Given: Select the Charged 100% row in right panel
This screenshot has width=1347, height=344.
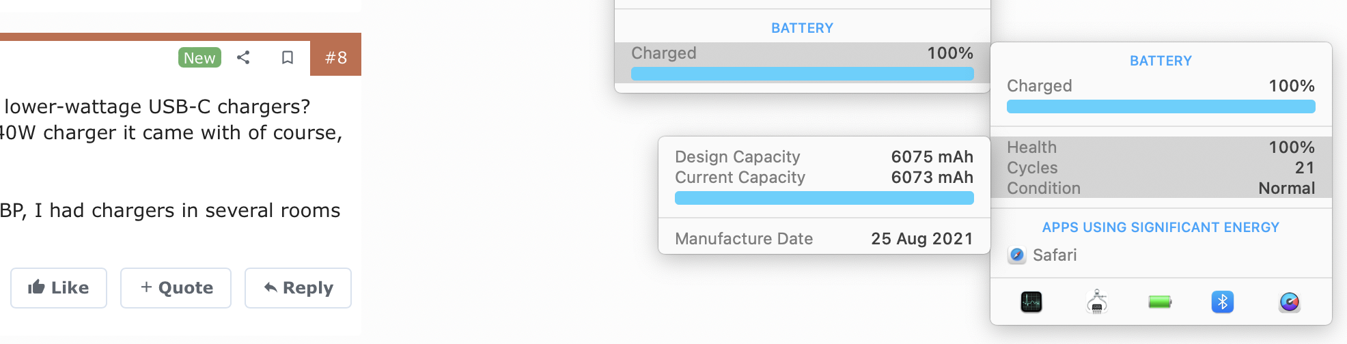Looking at the screenshot, I should pyautogui.click(x=1160, y=86).
